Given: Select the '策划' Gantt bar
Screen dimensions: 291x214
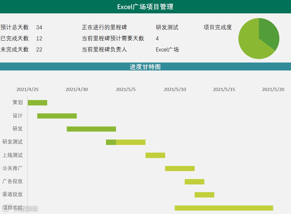Looking at the screenshot, I should click(38, 103).
